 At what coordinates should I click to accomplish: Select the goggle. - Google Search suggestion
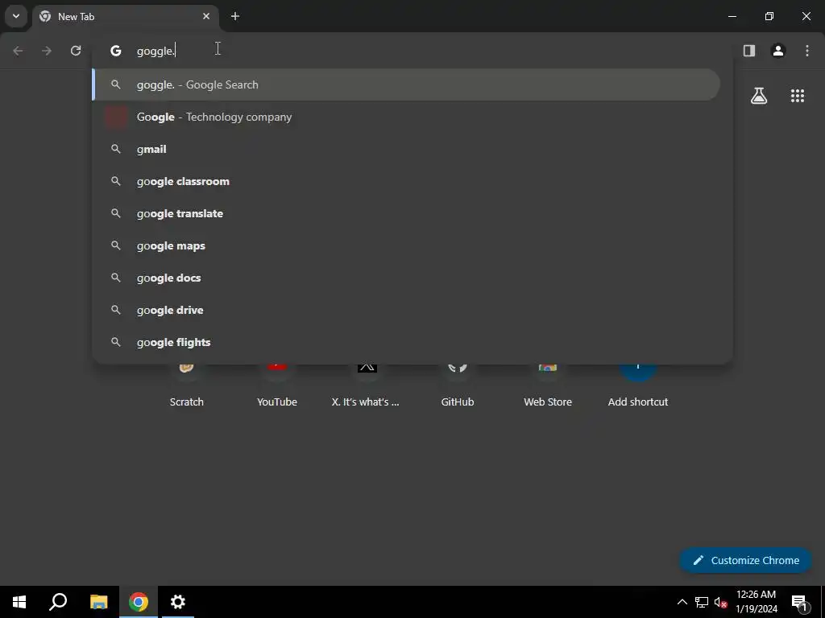[406, 84]
